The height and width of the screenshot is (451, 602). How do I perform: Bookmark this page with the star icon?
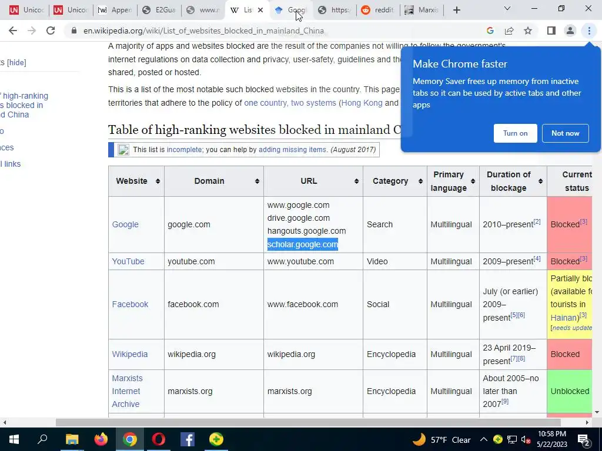(528, 31)
